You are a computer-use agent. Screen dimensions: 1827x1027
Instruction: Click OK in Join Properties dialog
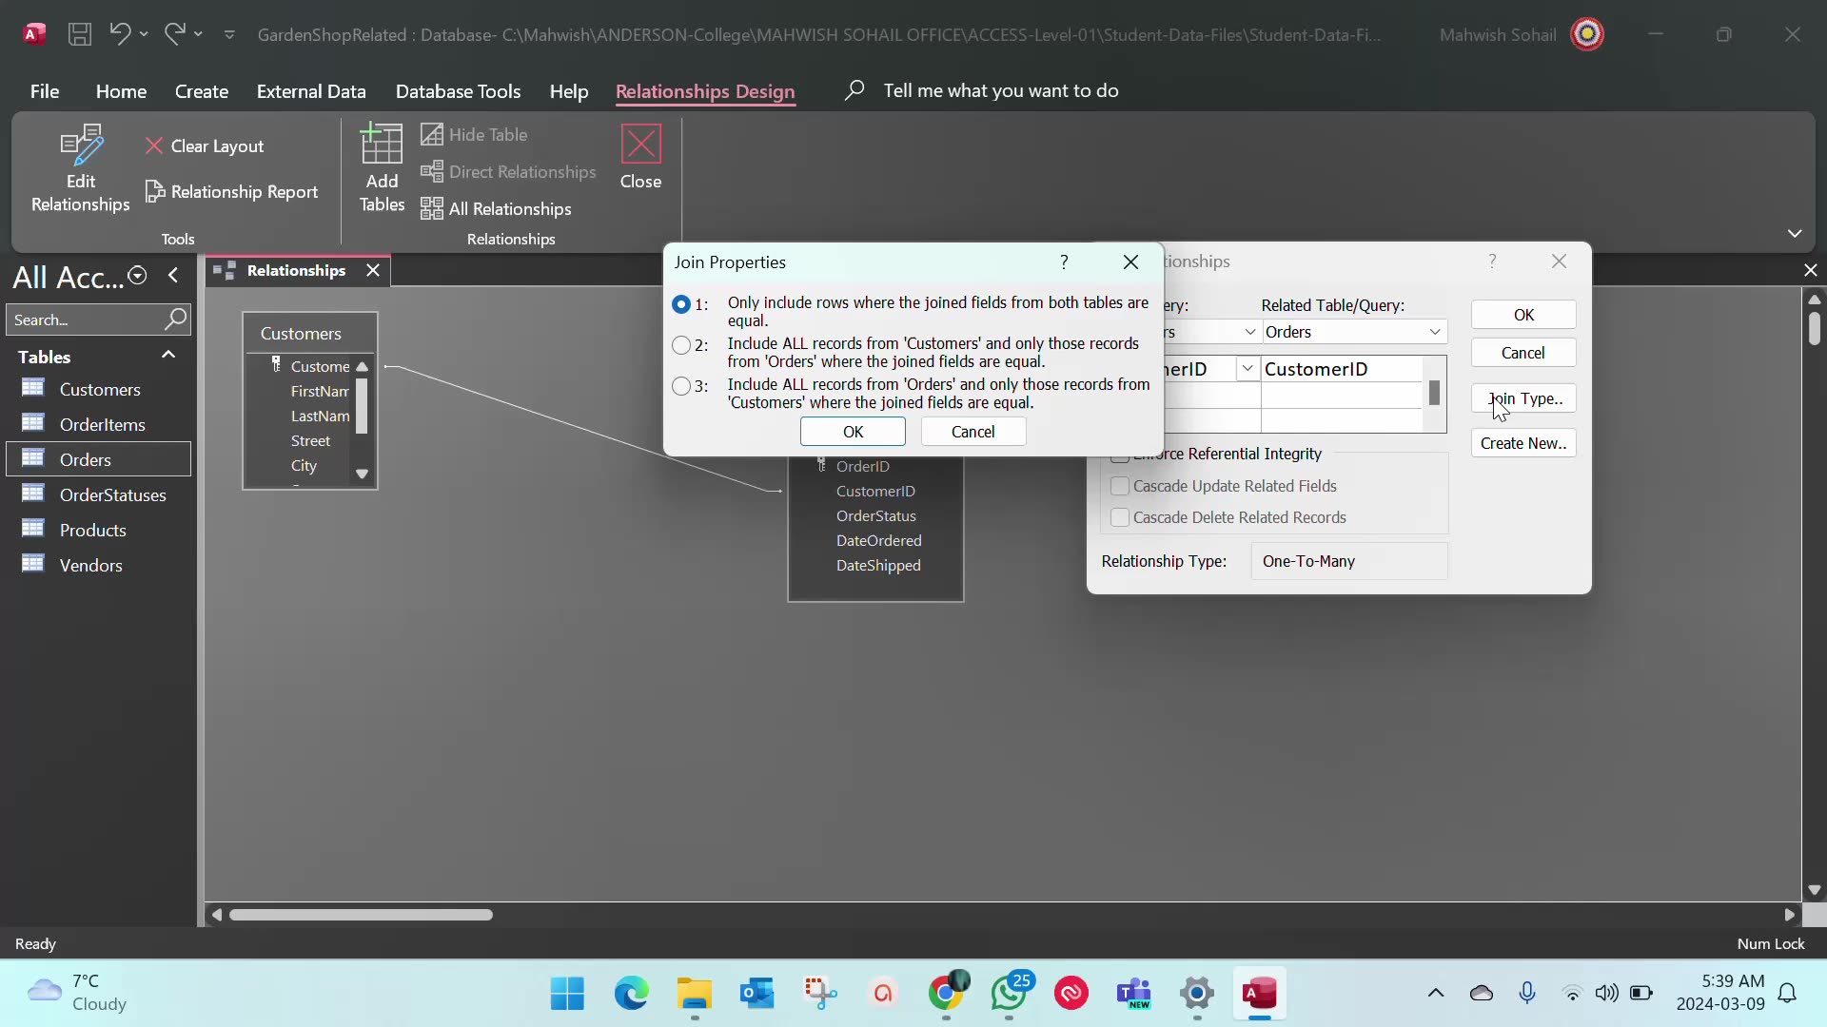[853, 432]
